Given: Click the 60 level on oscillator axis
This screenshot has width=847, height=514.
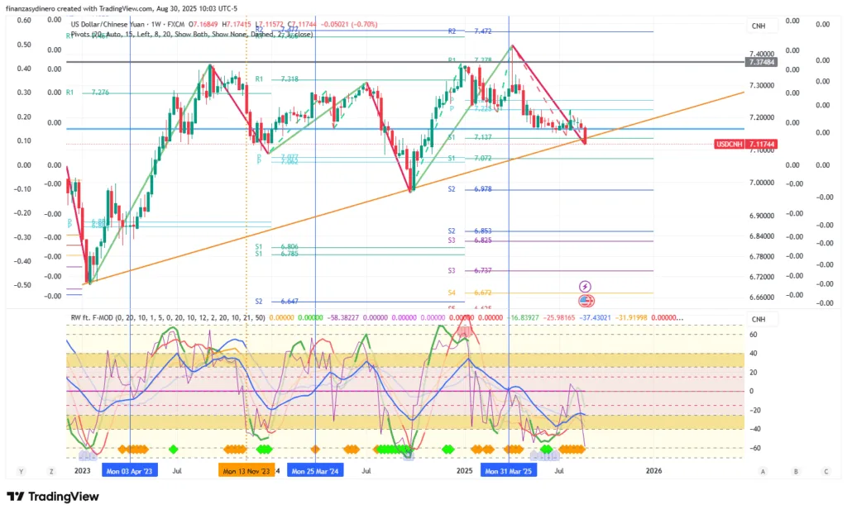Looking at the screenshot, I should coord(753,335).
